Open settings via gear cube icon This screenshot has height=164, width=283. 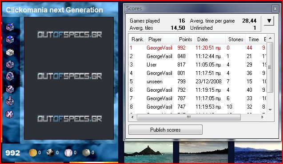pos(10,77)
